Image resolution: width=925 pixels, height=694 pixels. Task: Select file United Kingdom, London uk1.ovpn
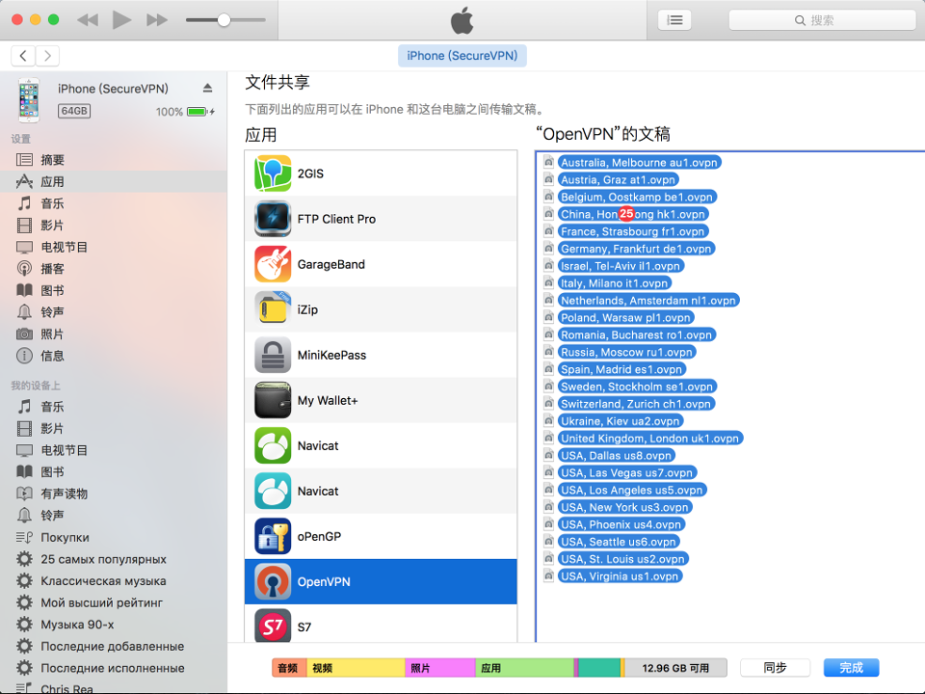tap(649, 439)
